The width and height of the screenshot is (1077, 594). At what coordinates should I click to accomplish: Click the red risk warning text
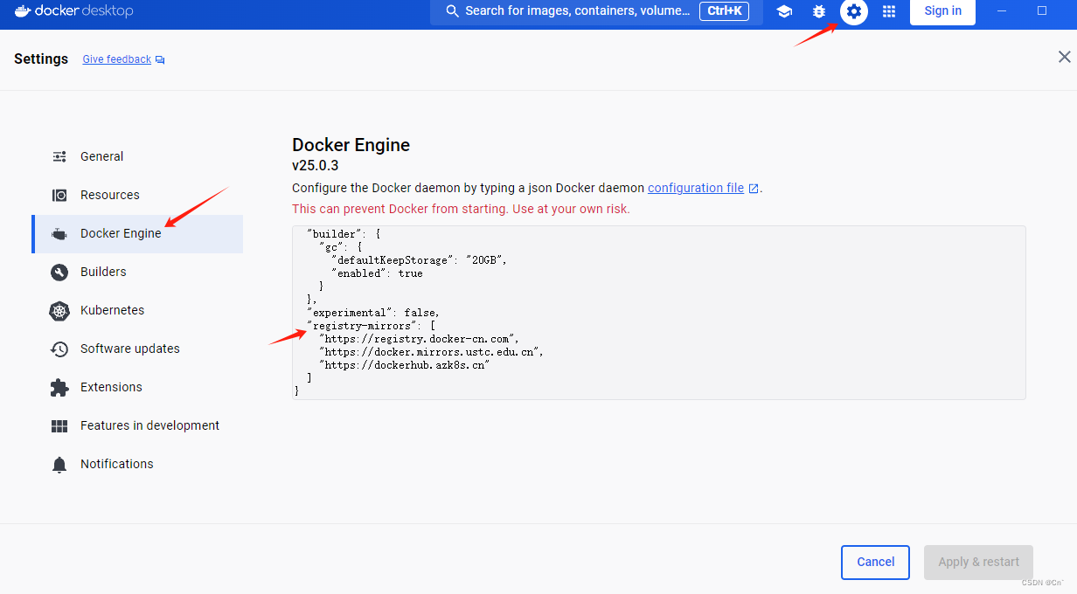pyautogui.click(x=461, y=209)
